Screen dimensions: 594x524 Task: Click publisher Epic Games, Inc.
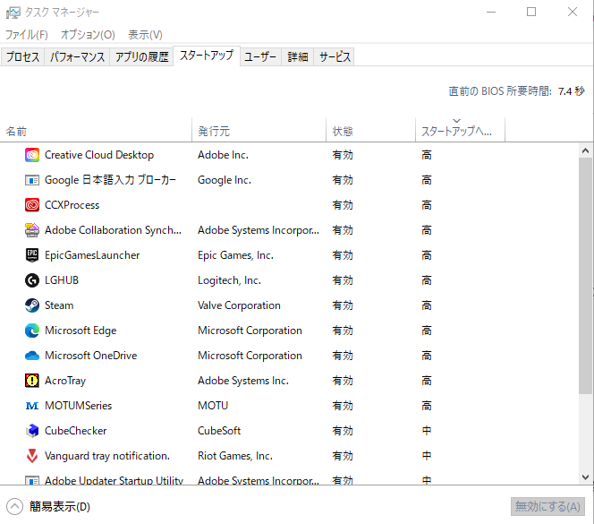[235, 255]
